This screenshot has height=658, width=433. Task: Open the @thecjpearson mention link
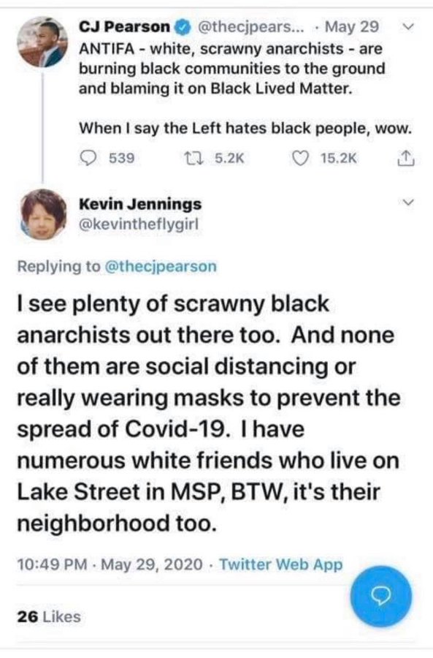pos(160,266)
